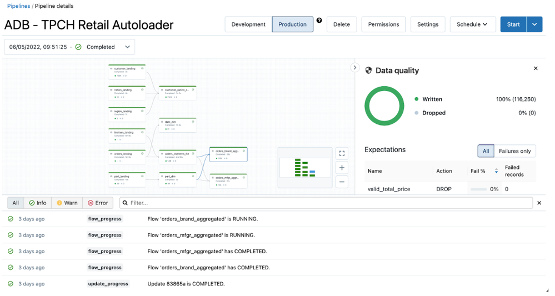
Task: Select the nation_landing table node
Action: point(127,93)
